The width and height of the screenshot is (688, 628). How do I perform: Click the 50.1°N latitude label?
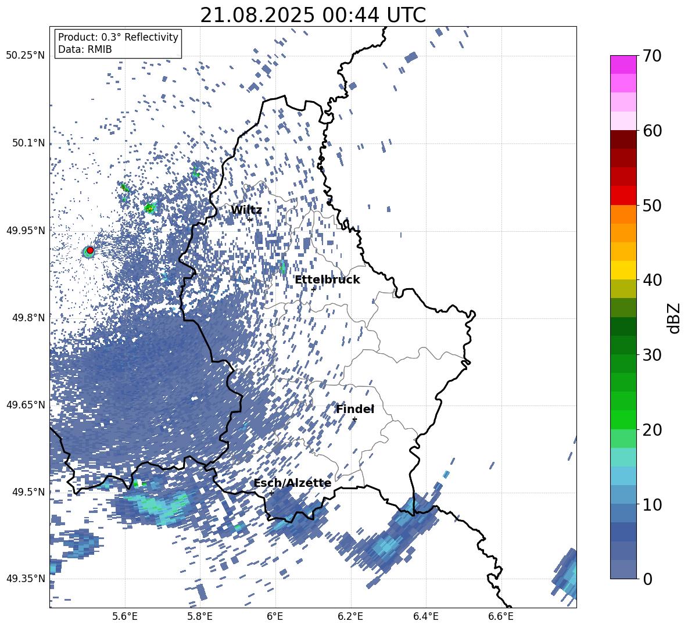28,143
